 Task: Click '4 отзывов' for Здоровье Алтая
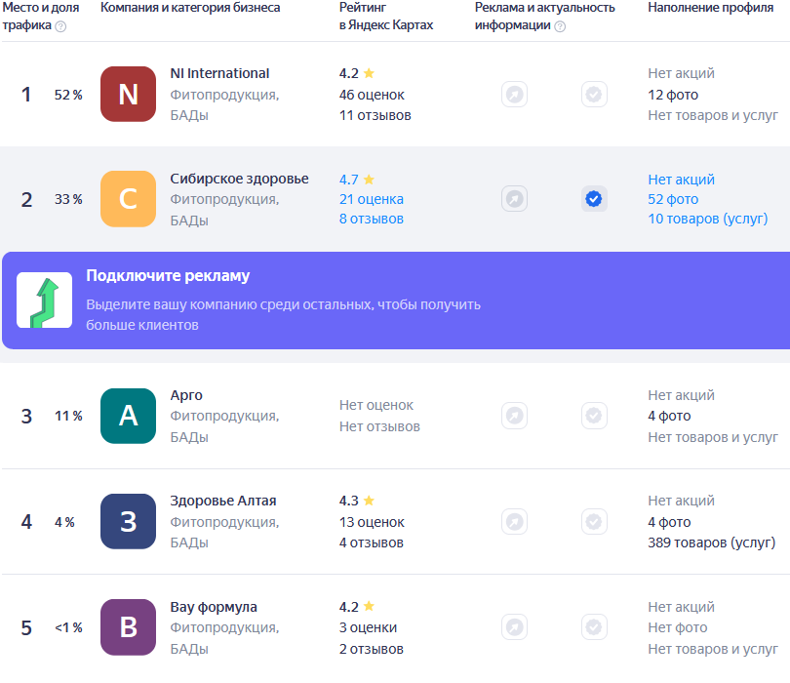372,542
